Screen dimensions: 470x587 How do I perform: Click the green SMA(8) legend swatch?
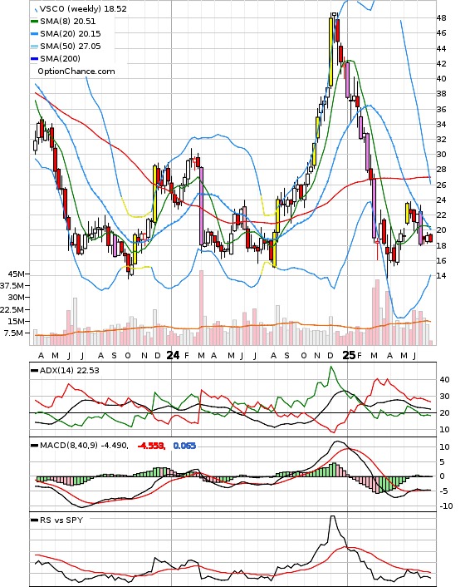pyautogui.click(x=34, y=22)
